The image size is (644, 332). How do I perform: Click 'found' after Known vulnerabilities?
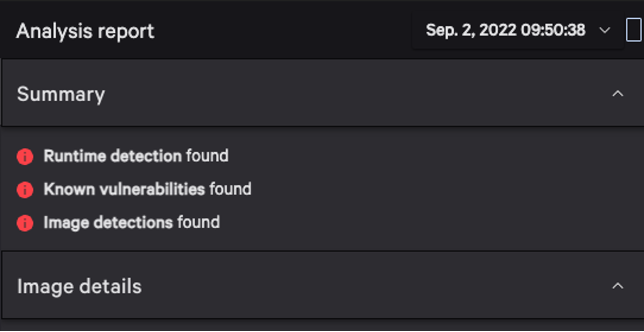pyautogui.click(x=230, y=189)
